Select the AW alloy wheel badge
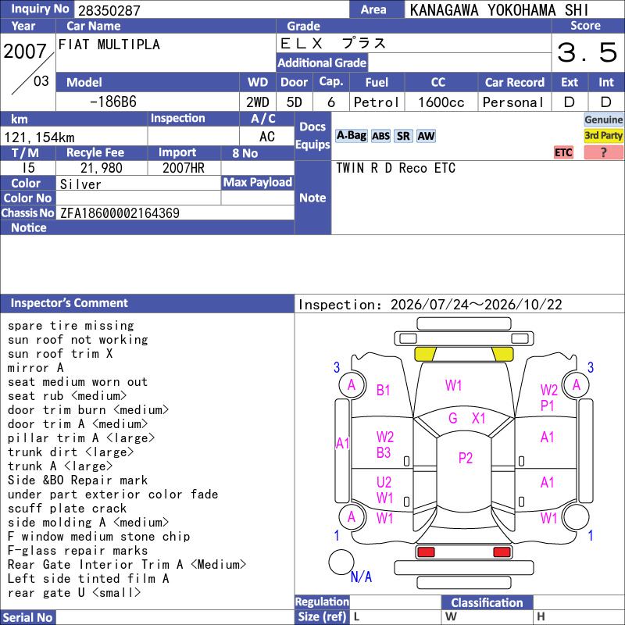The height and width of the screenshot is (625, 625). click(x=426, y=136)
